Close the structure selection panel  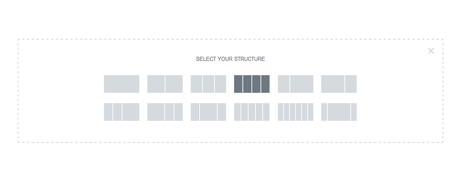(x=431, y=51)
